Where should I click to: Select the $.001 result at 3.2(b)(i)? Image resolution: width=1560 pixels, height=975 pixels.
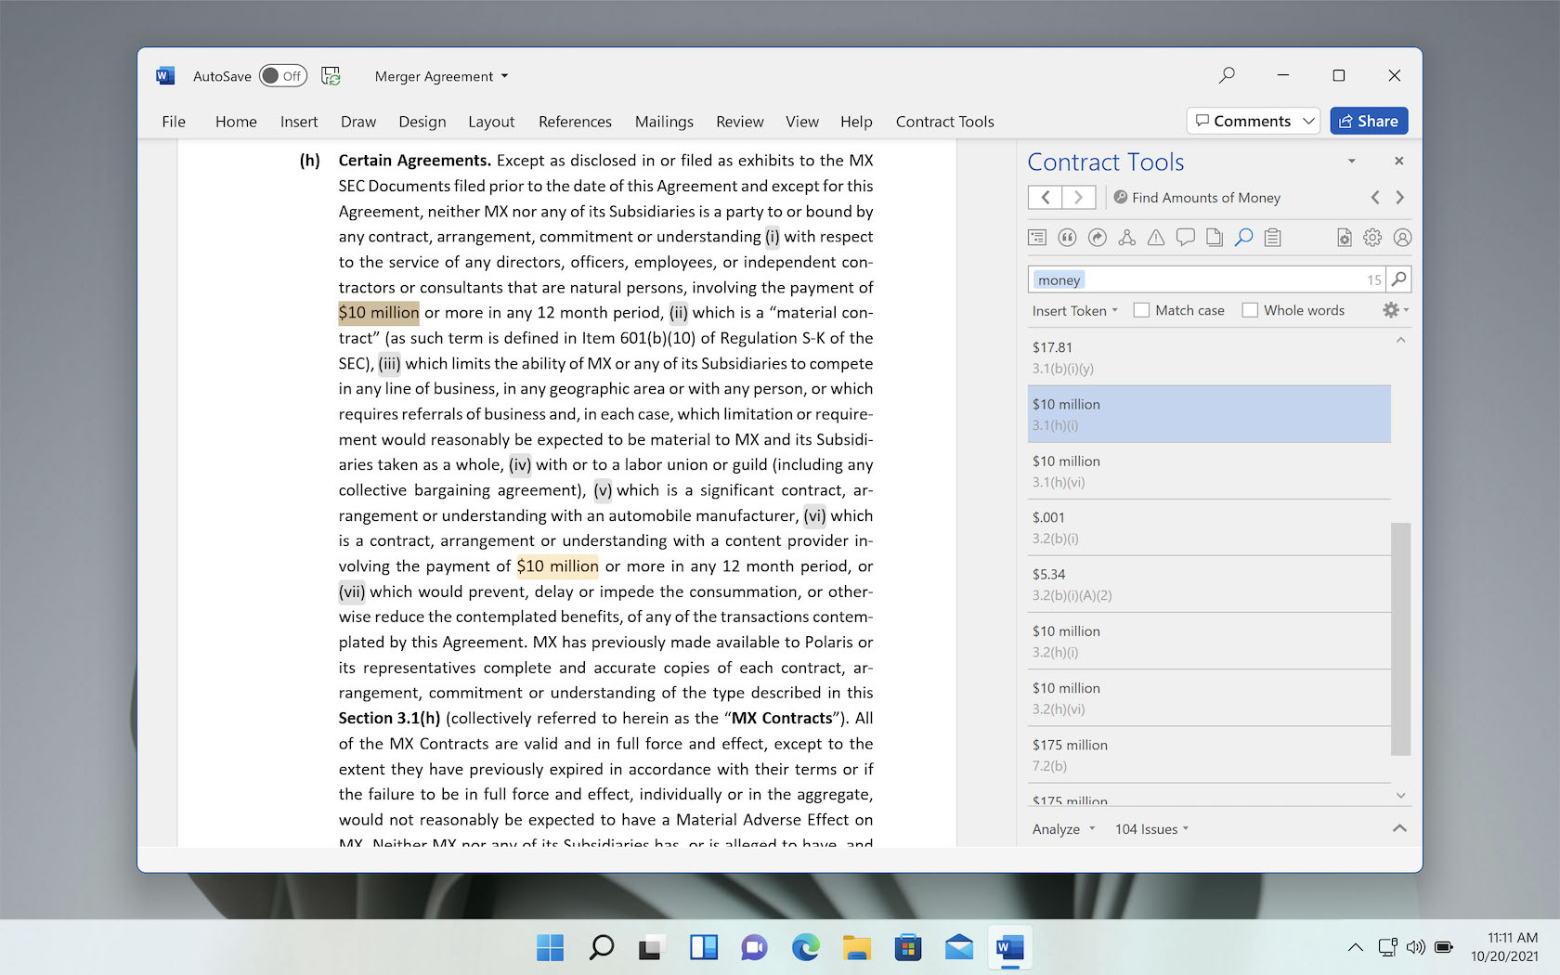[x=1209, y=527]
